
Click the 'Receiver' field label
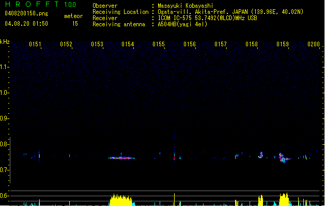[x=105, y=18]
